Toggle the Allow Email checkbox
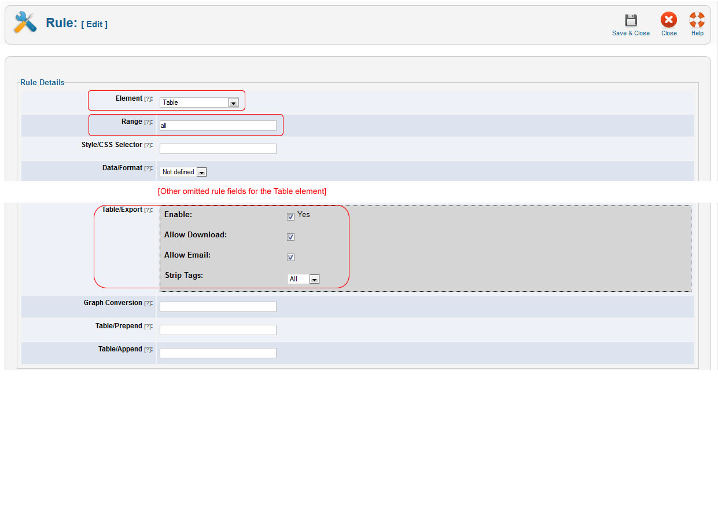This screenshot has width=718, height=521. (x=290, y=257)
